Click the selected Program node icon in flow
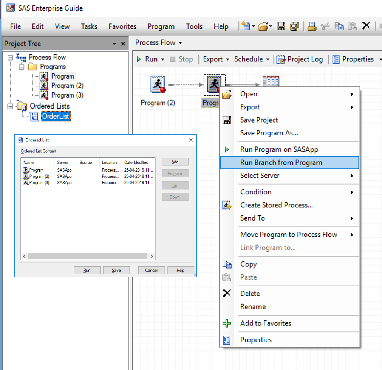The image size is (382, 370). tap(214, 84)
